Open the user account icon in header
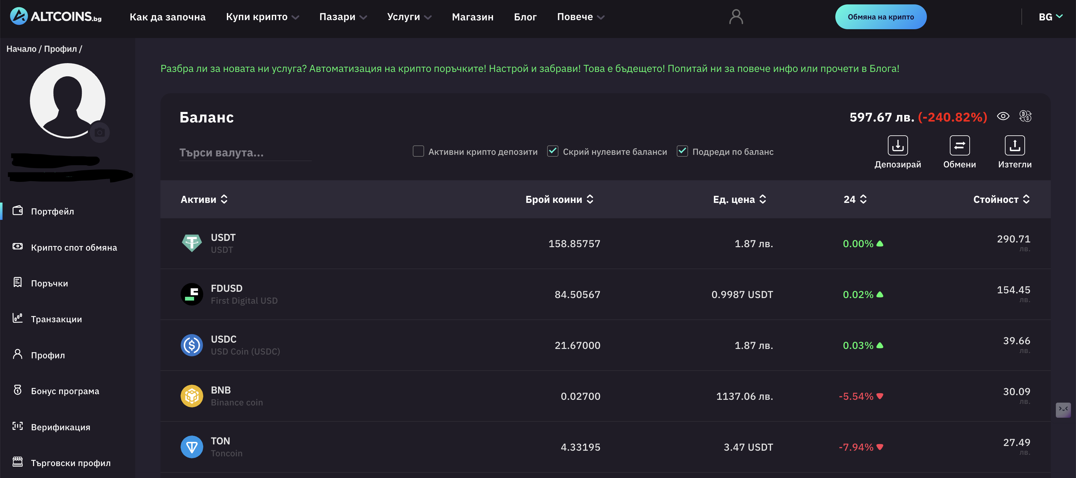Image resolution: width=1076 pixels, height=478 pixels. pos(736,17)
